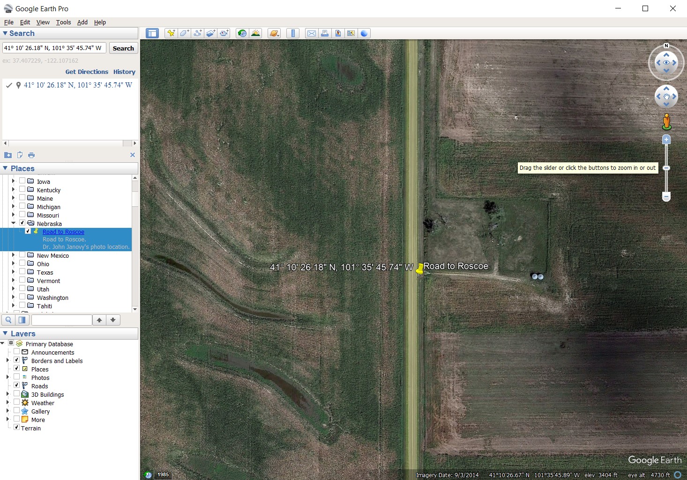
Task: Toggle the Texas folder checkbox
Action: coord(22,272)
